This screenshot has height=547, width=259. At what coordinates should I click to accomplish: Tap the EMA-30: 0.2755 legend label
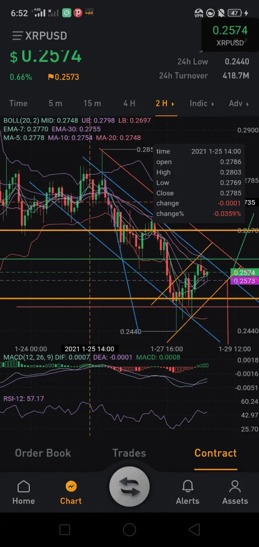coord(76,129)
